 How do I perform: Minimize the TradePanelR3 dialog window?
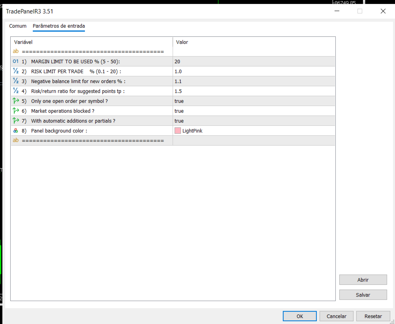click(337, 11)
